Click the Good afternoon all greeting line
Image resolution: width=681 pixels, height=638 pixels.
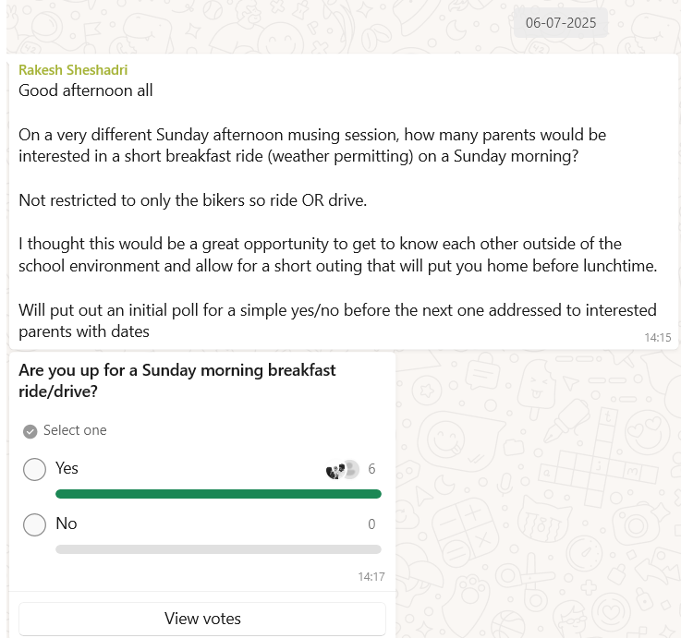coord(86,90)
